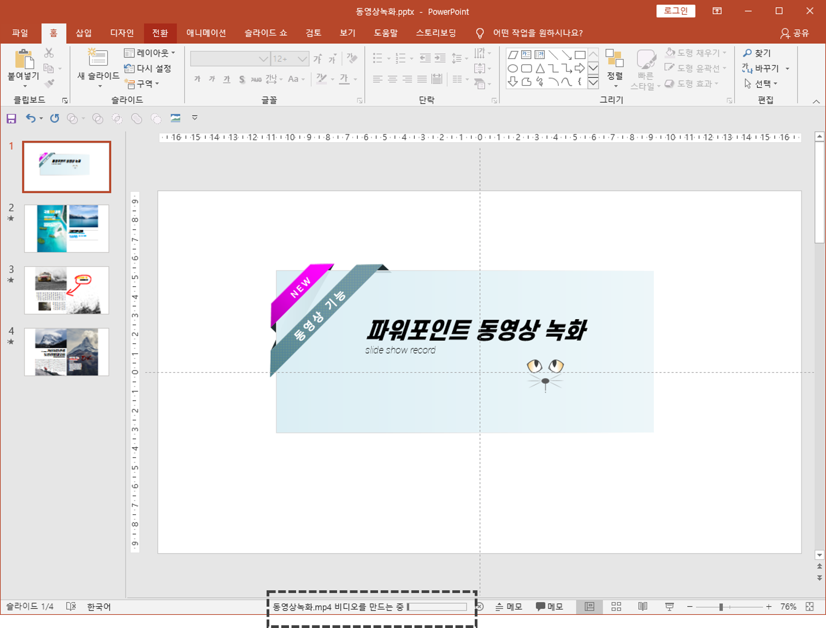The height and width of the screenshot is (628, 826).
Task: Click the lightbulb Tell Me icon
Action: 480,33
